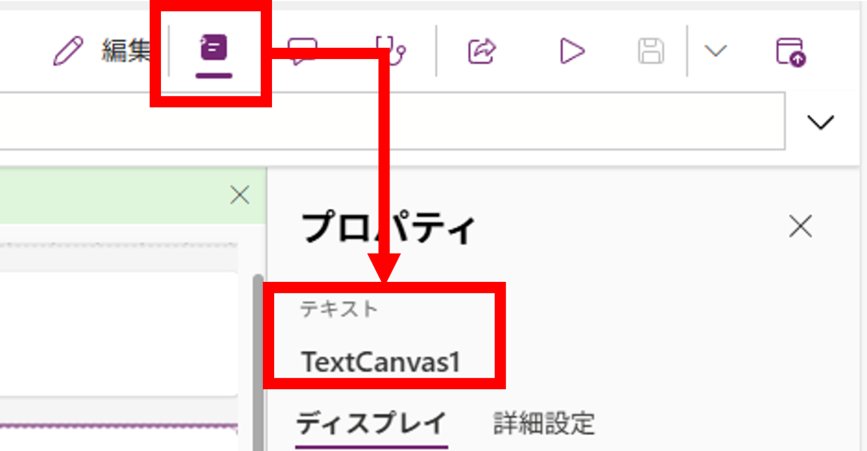Viewport: 867px width, 451px height.
Task: Select the TextCanvas1 control name
Action: 381,362
